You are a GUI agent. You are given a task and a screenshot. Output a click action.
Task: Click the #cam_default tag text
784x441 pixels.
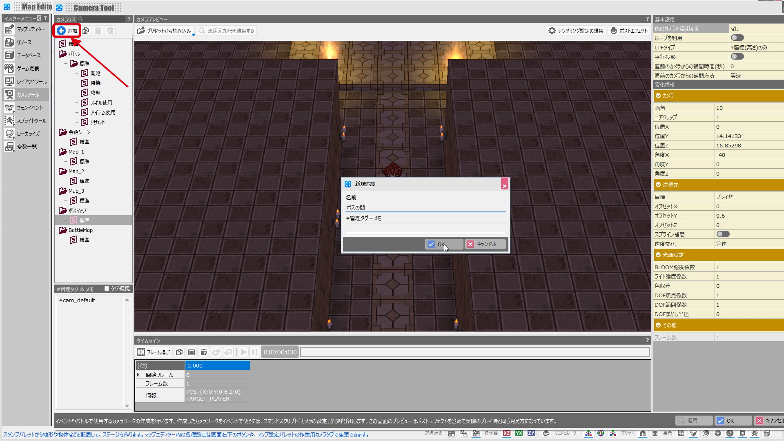[77, 300]
